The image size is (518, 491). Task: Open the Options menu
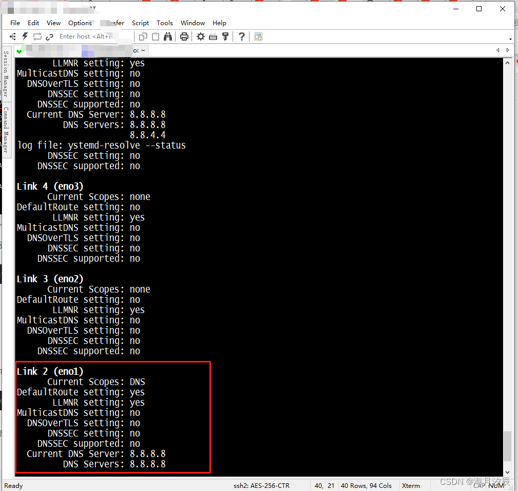[80, 23]
